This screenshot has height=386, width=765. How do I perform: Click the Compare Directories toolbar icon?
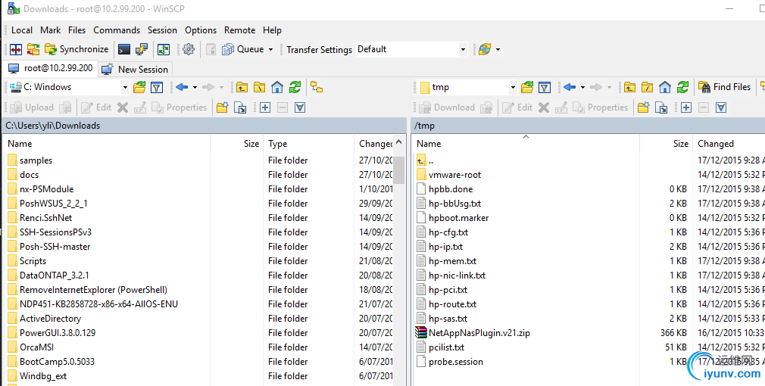(16, 49)
